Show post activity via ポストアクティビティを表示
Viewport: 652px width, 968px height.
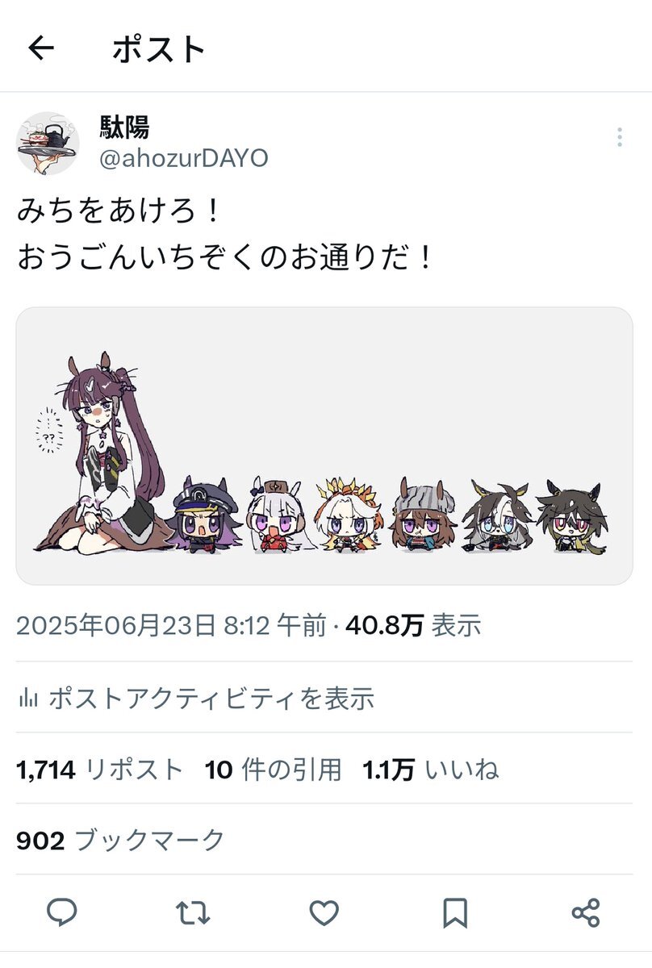pyautogui.click(x=211, y=698)
